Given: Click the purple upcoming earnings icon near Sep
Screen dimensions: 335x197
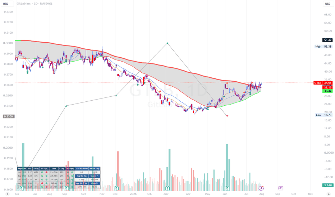Looking at the screenshot, I should [280, 188].
